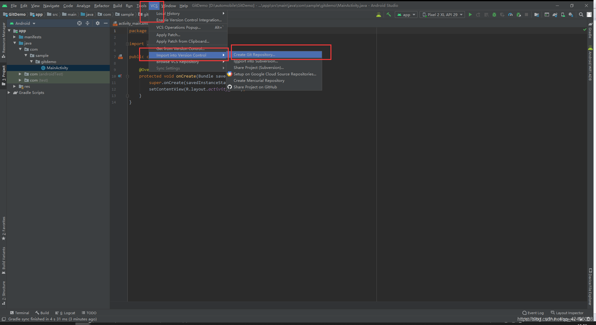Viewport: 596px width, 325px height.
Task: Click the Apply Changes and Restart icon
Action: point(478,15)
